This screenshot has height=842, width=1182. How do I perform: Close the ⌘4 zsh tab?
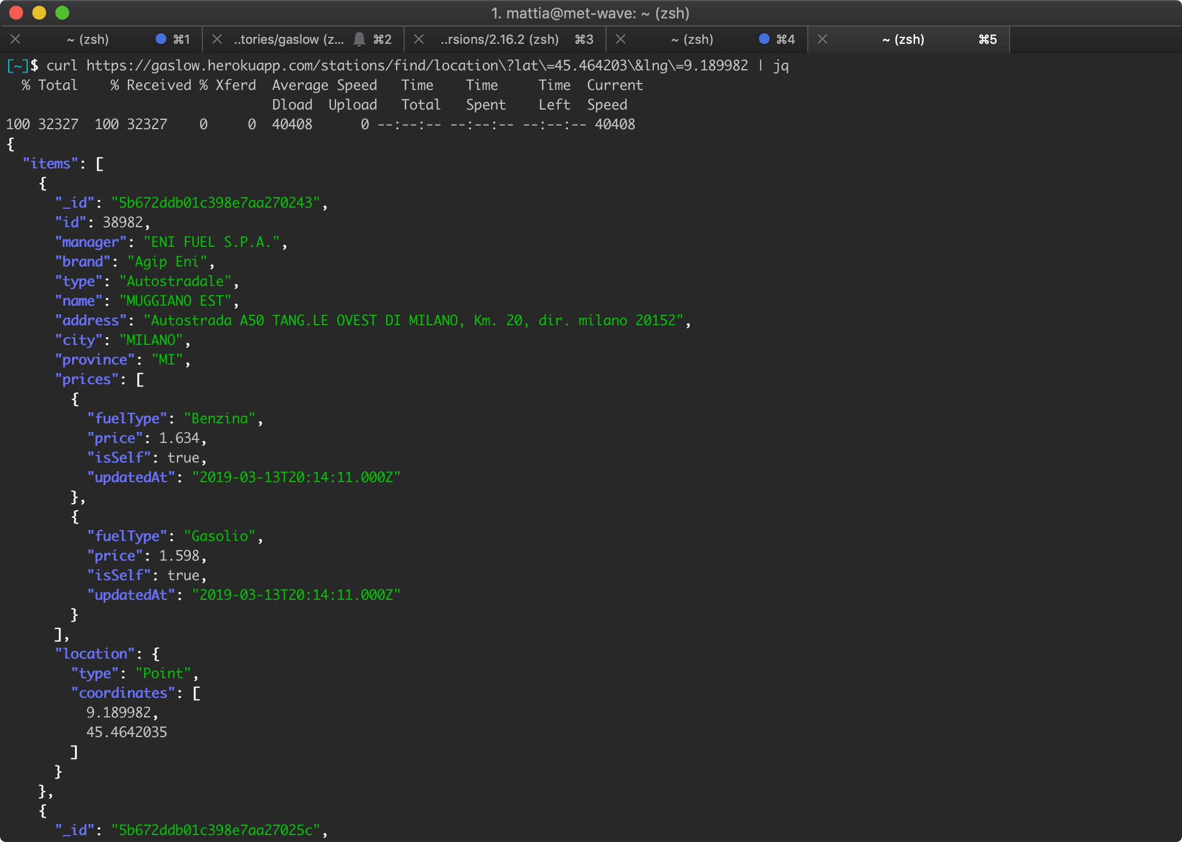pyautogui.click(x=620, y=39)
